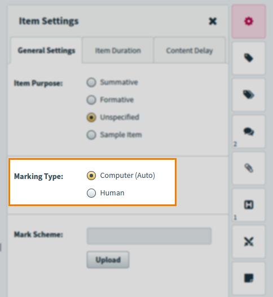Open the comments speech bubble icon
The height and width of the screenshot is (297, 273).
(249, 132)
